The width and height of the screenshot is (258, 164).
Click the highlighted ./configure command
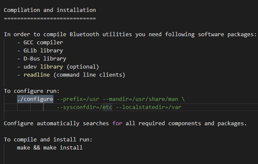tap(35, 99)
